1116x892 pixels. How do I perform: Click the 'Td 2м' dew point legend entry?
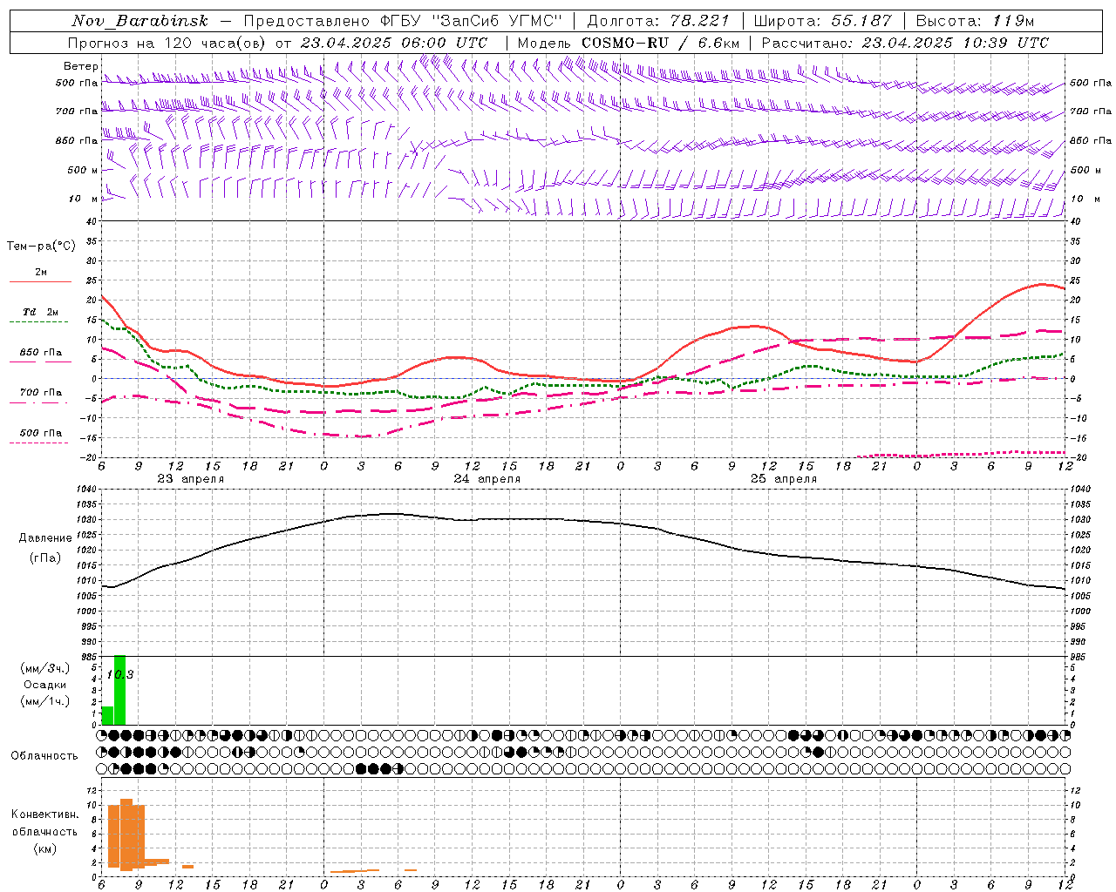(x=41, y=312)
